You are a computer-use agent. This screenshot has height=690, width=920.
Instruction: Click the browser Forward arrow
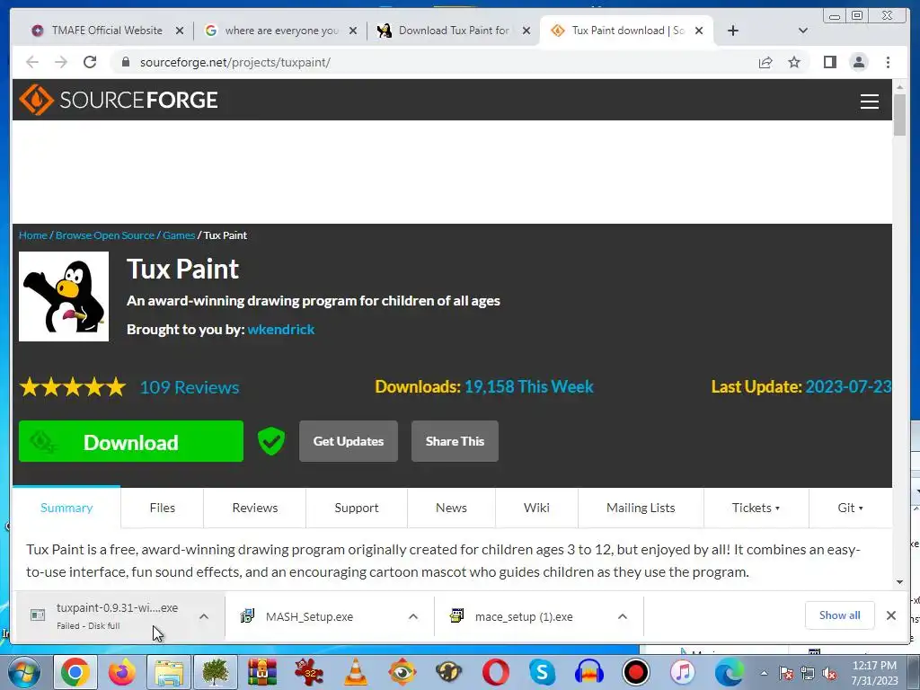(x=61, y=62)
